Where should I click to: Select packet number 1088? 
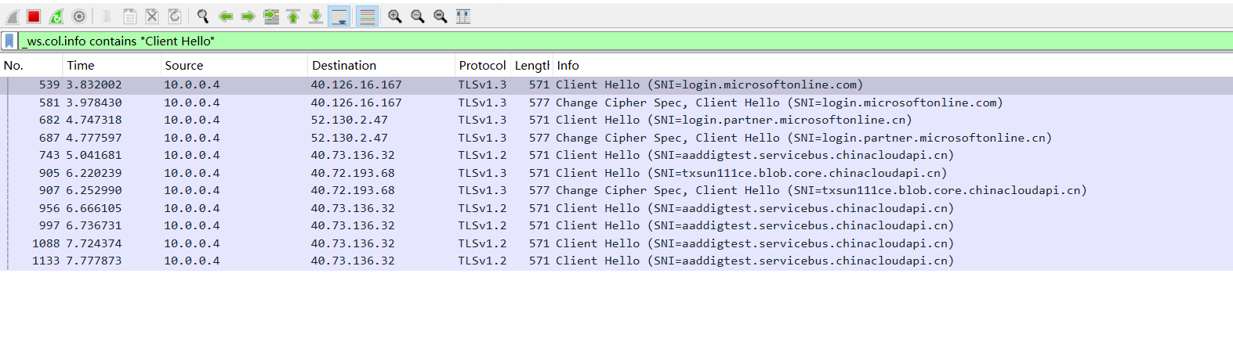616,243
